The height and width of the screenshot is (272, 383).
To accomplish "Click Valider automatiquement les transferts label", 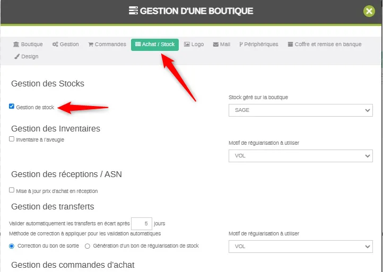I will coord(69,224).
